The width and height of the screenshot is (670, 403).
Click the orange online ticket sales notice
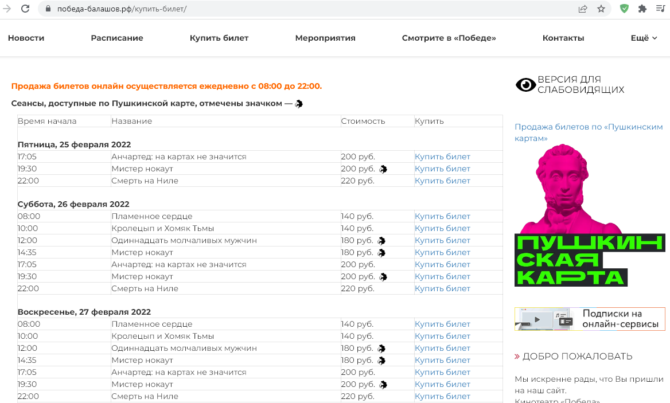coord(167,86)
